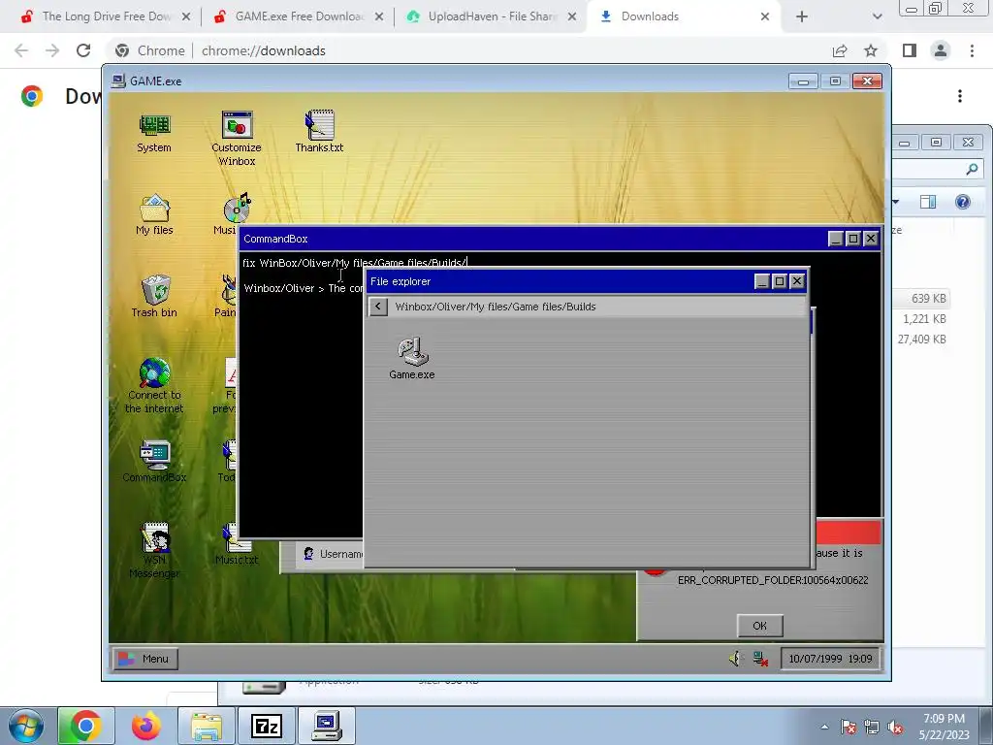The image size is (993, 745).
Task: Open the System desktop icon
Action: pos(154,133)
